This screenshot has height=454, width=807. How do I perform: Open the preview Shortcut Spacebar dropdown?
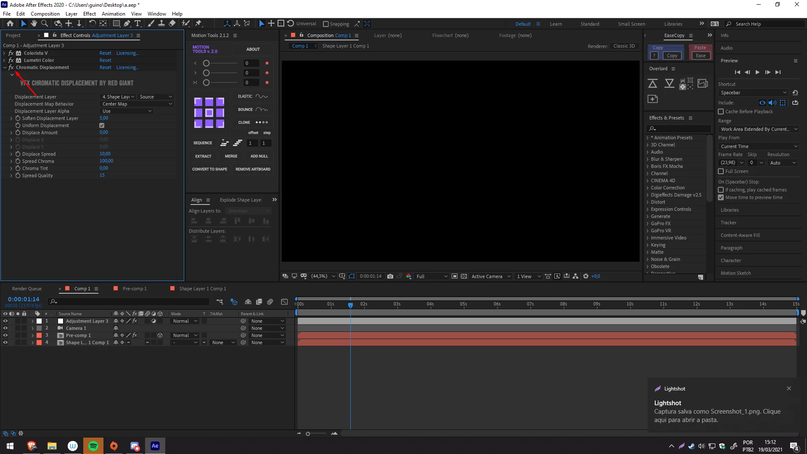pos(753,93)
